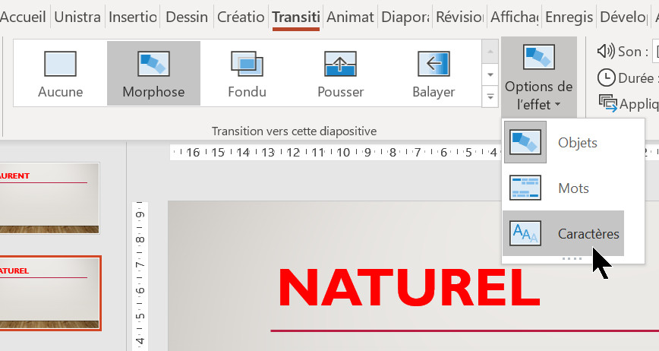Select the Aucune transition icon
The image size is (659, 351).
pyautogui.click(x=60, y=73)
